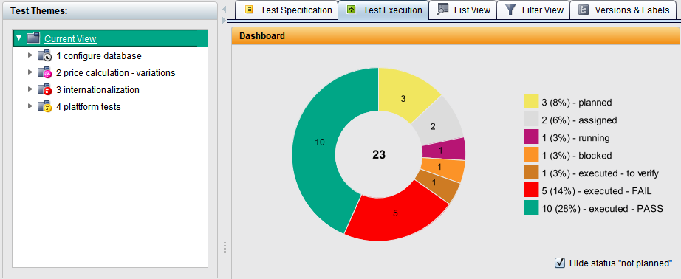Collapse the Current View tree root

pos(18,38)
